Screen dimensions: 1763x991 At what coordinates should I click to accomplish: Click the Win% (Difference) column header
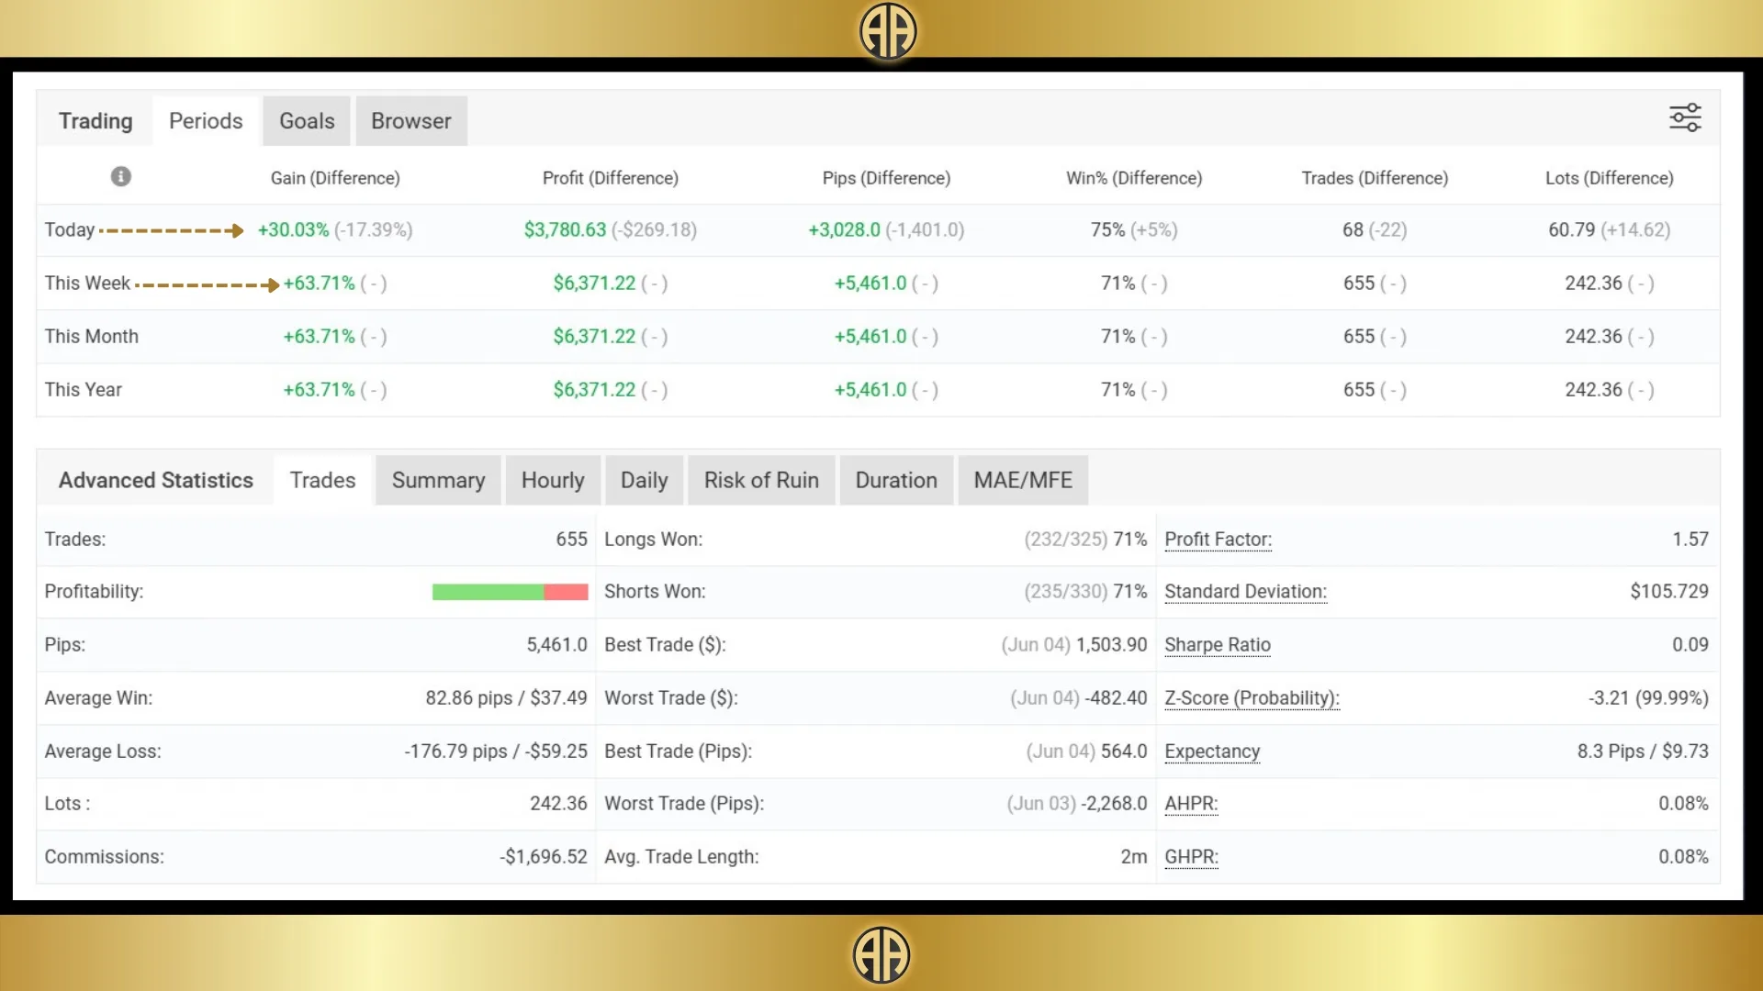click(x=1134, y=178)
